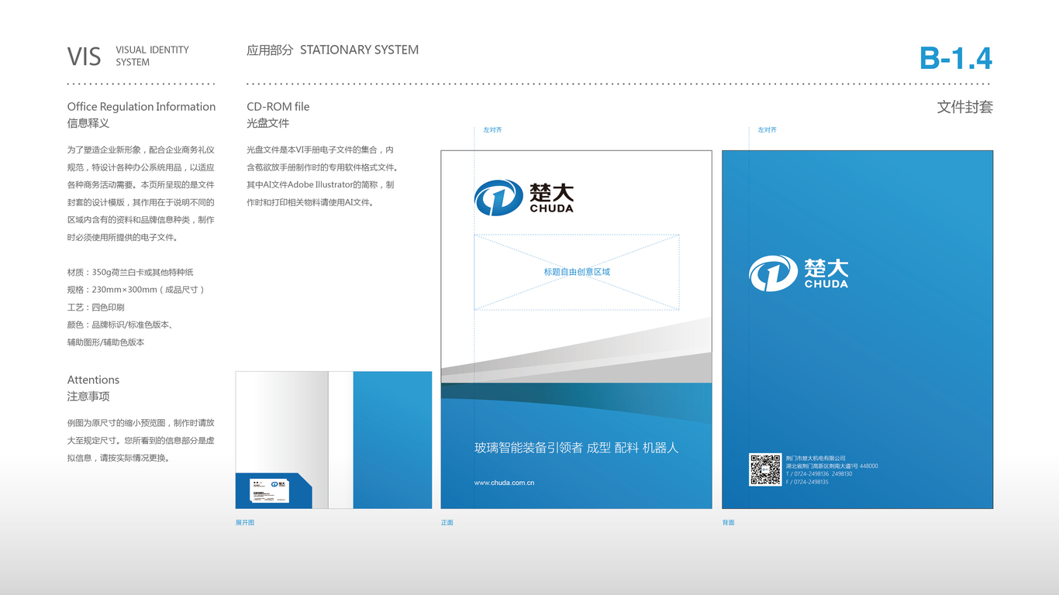Click the 正面 caption
This screenshot has width=1059, height=595.
tap(447, 523)
